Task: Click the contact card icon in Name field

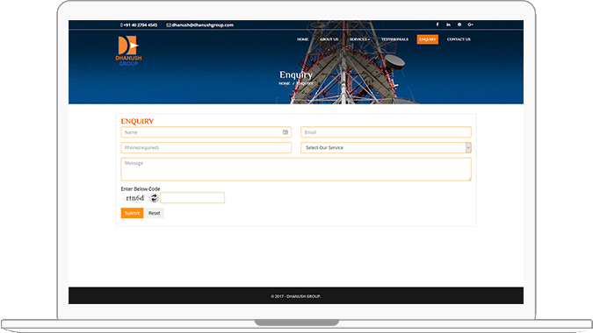Action: 286,132
